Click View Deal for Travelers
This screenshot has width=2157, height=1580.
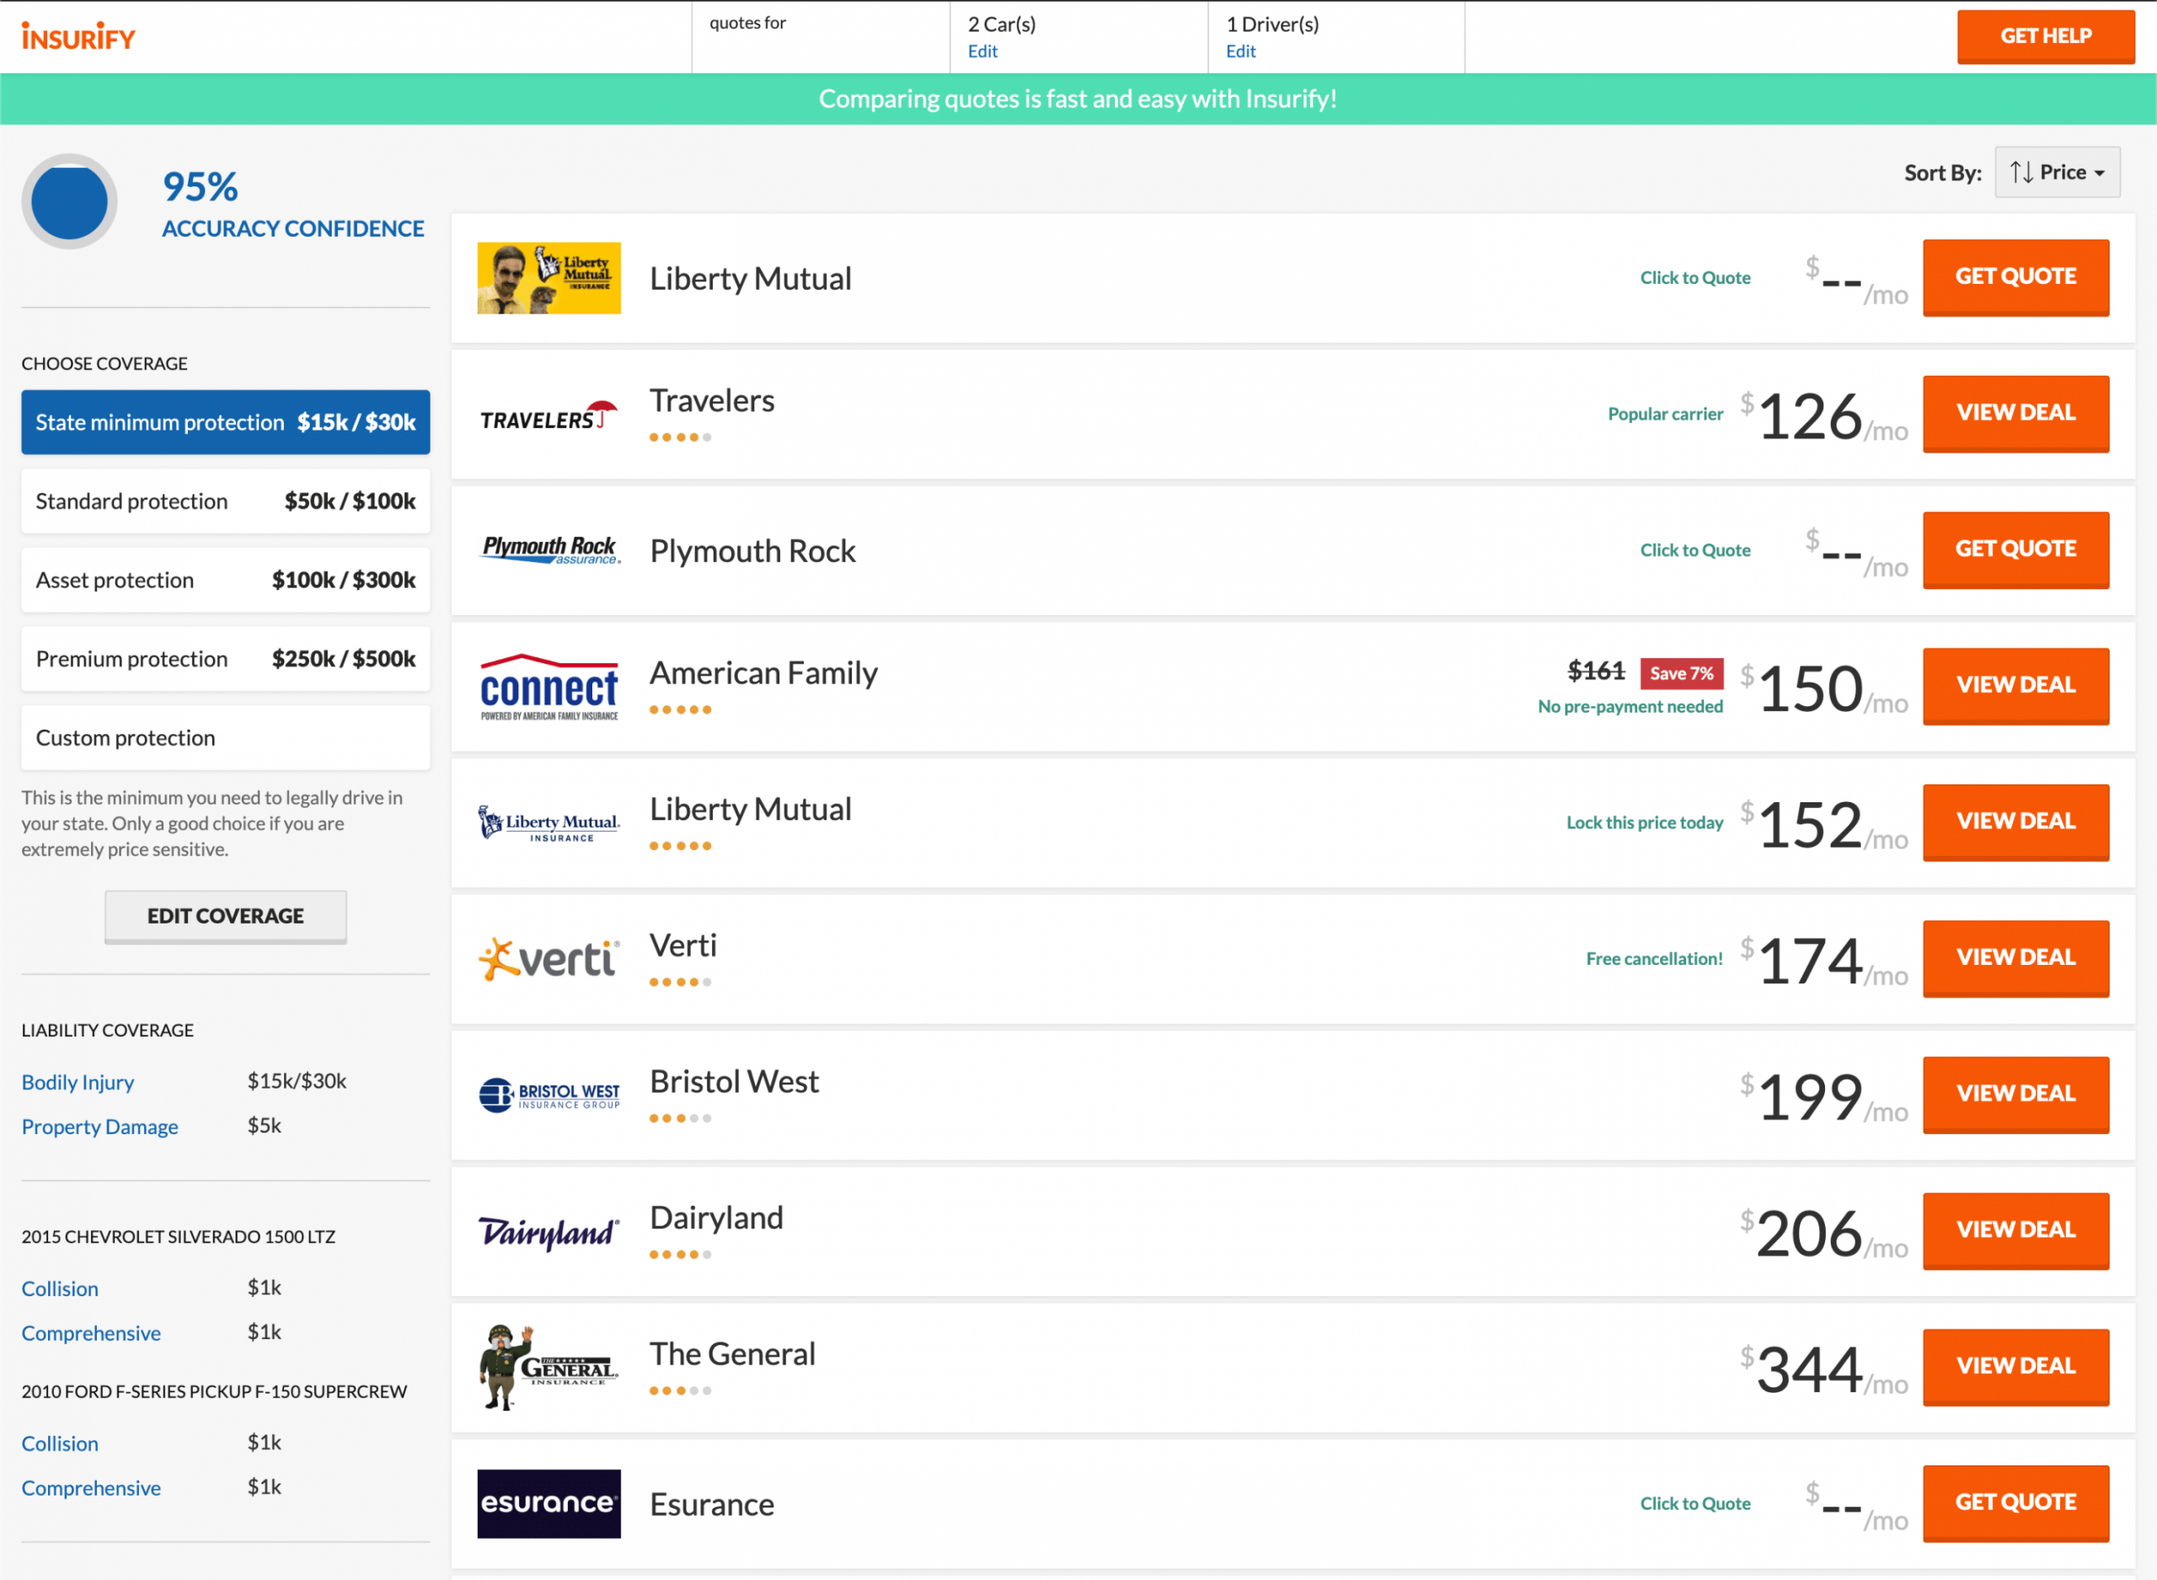point(2015,412)
